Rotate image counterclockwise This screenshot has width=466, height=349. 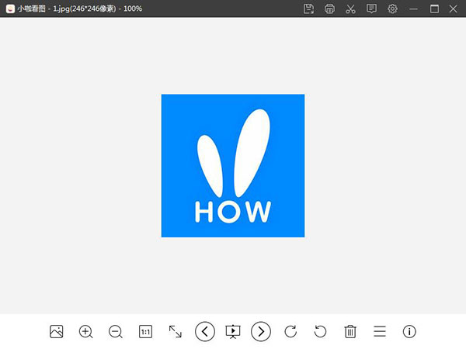[x=320, y=331]
